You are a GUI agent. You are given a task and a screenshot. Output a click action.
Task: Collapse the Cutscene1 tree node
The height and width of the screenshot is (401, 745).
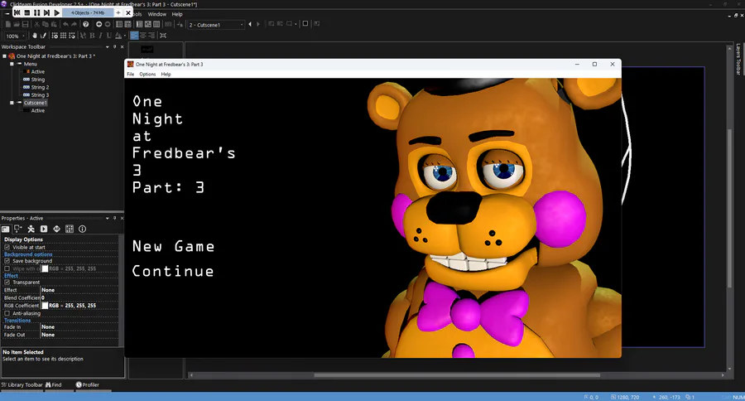pyautogui.click(x=12, y=103)
